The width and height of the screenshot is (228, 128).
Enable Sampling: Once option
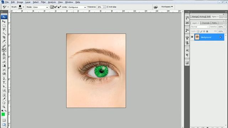56,7
